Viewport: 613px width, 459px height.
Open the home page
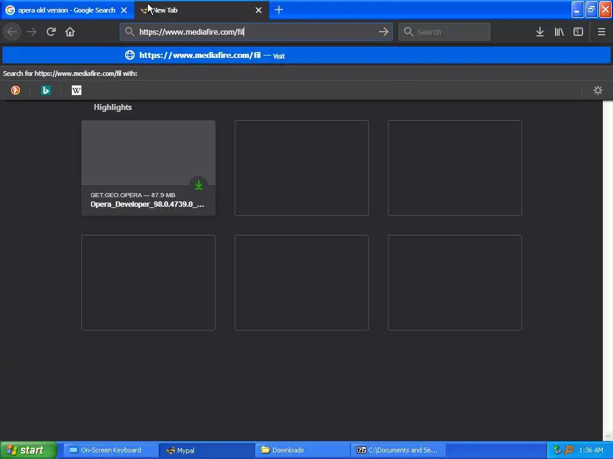[x=70, y=32]
